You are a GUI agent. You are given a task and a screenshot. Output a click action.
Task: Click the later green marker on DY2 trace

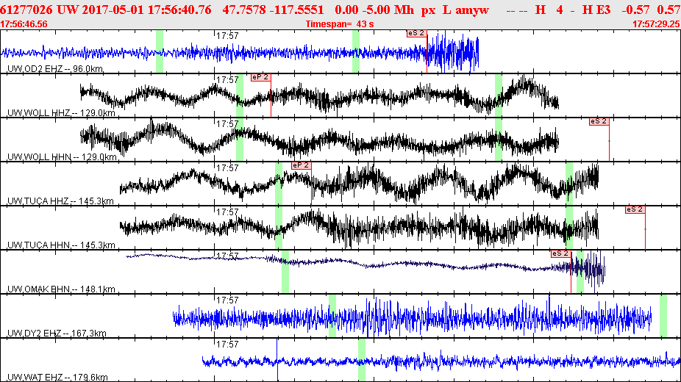(x=663, y=316)
